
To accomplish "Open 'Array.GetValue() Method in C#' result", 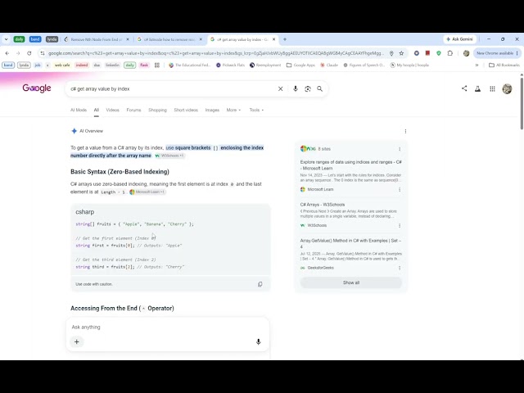I will pyautogui.click(x=350, y=243).
